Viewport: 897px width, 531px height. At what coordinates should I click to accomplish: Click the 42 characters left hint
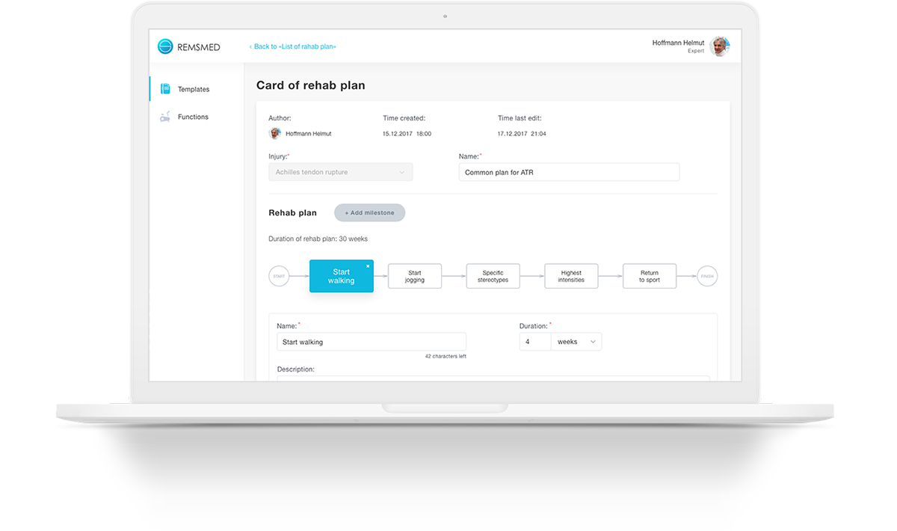(446, 356)
